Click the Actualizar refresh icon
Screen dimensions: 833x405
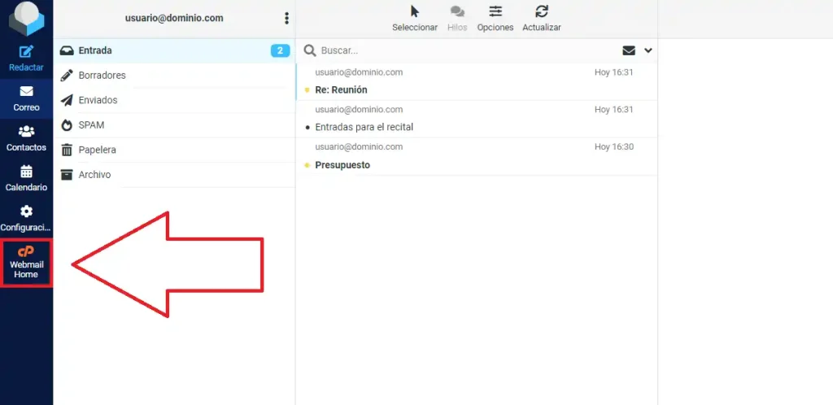[x=541, y=18]
